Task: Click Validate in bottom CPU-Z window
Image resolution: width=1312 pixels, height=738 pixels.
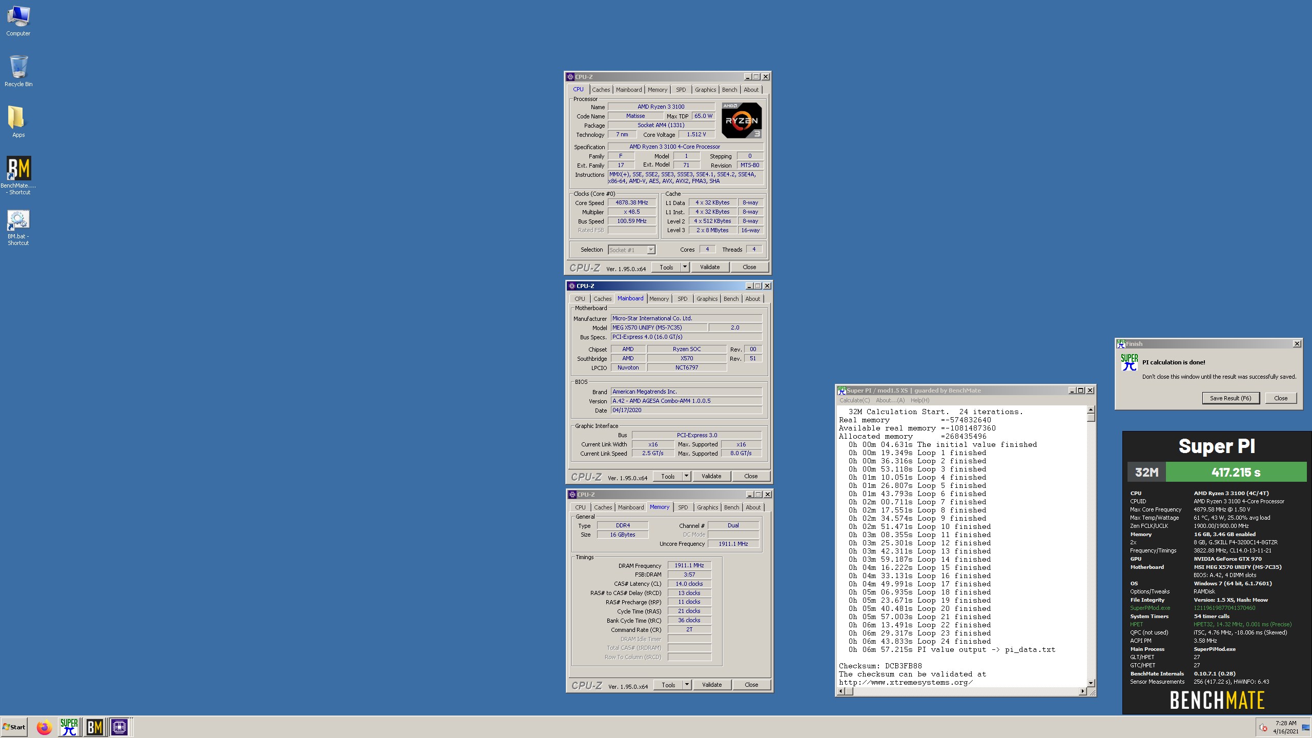Action: 712,685
